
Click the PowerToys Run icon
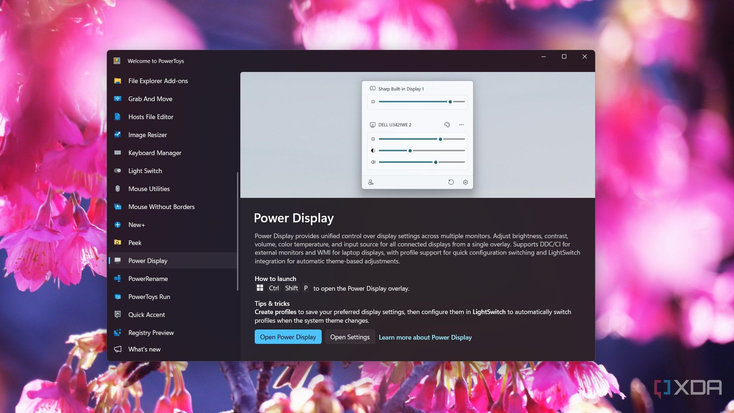[118, 297]
